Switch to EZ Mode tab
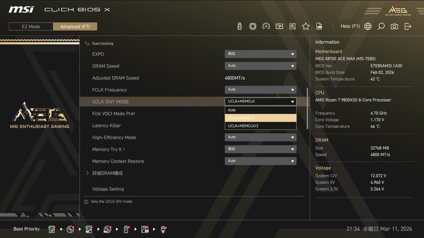This screenshot has width=424, height=238. [31, 26]
